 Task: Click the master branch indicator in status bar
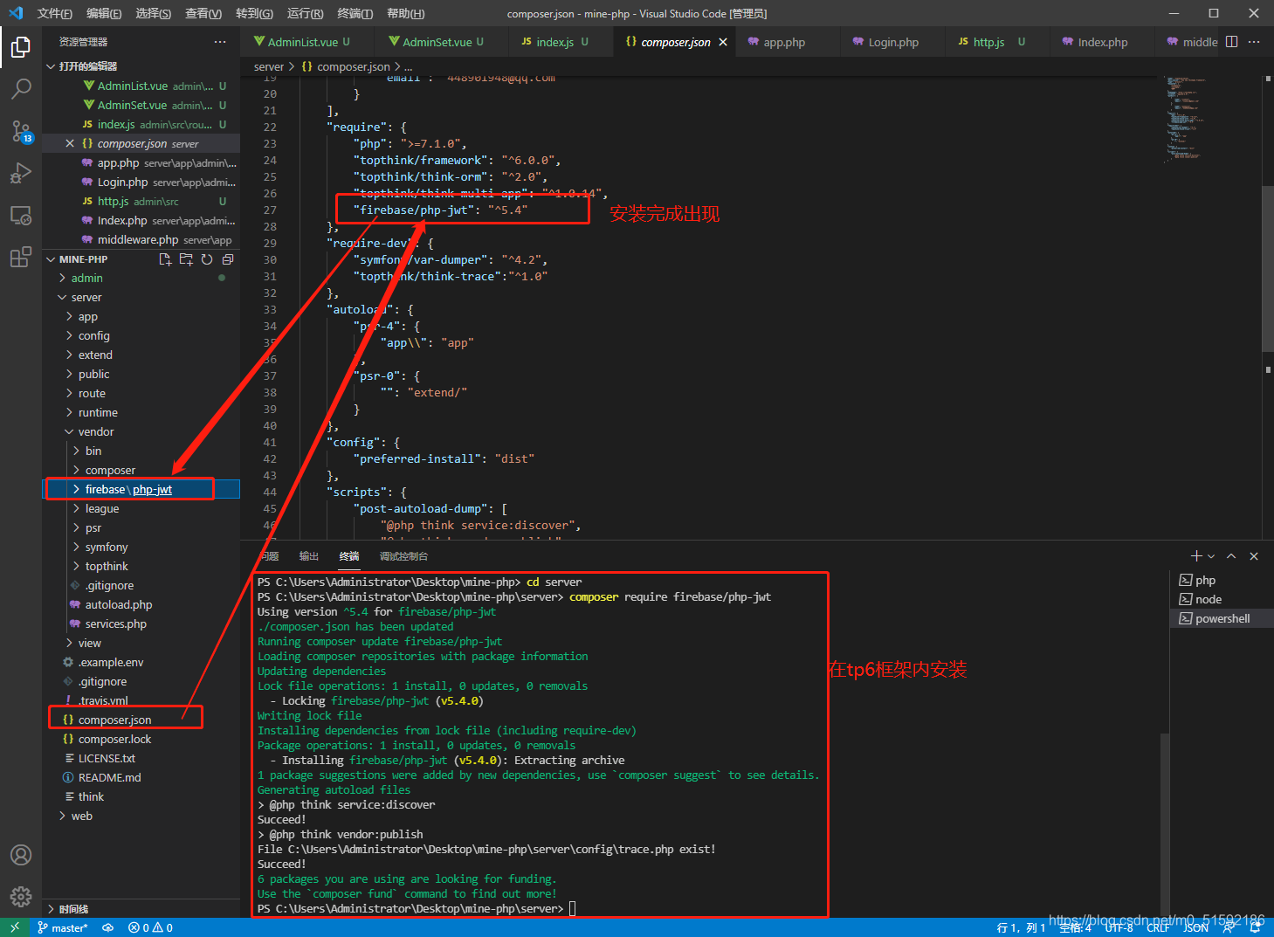pyautogui.click(x=63, y=927)
